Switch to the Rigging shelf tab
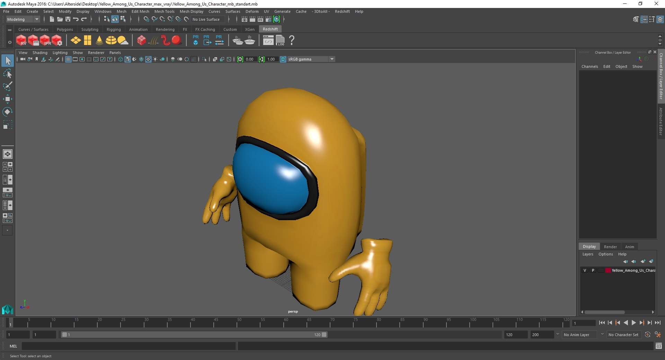 [x=114, y=29]
